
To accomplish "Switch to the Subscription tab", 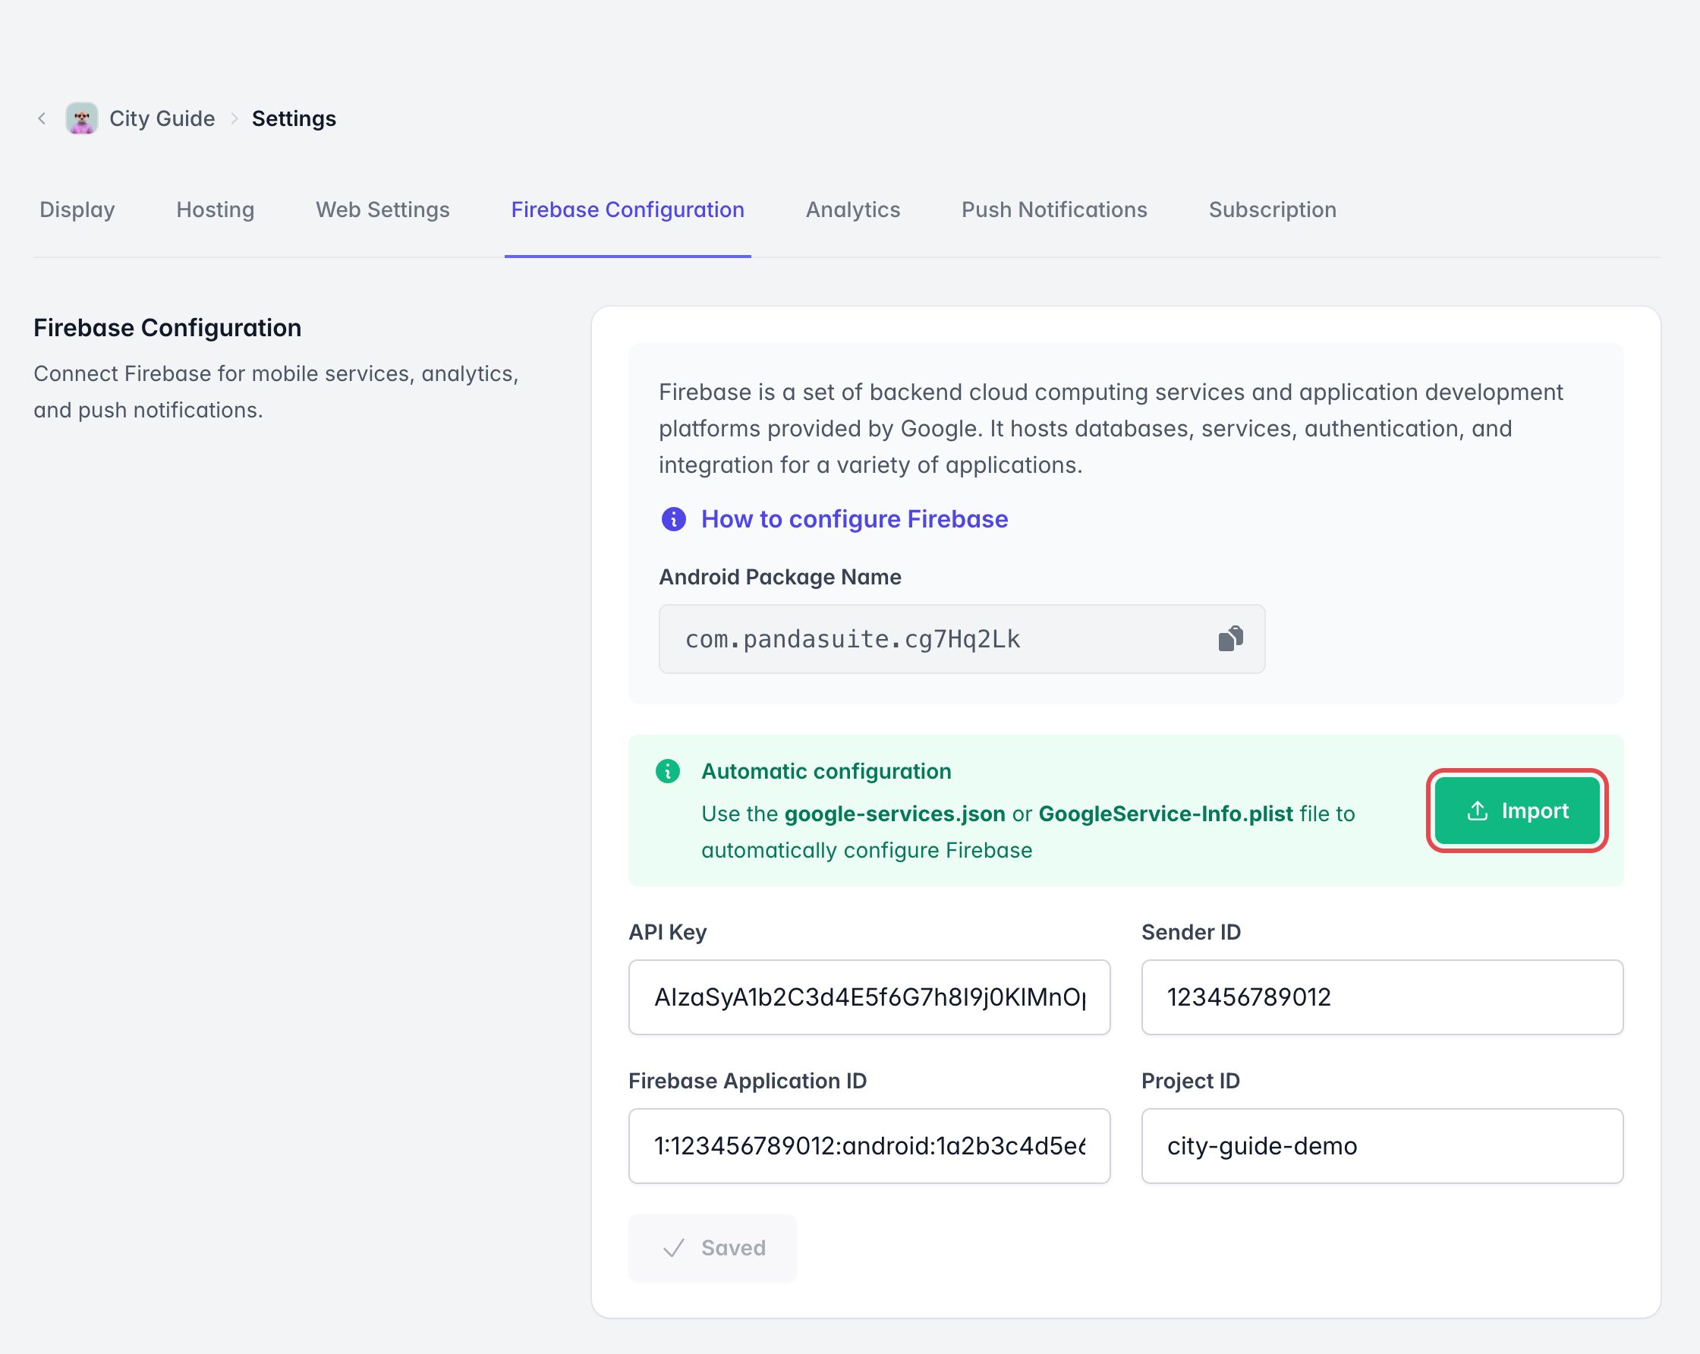I will (x=1273, y=209).
